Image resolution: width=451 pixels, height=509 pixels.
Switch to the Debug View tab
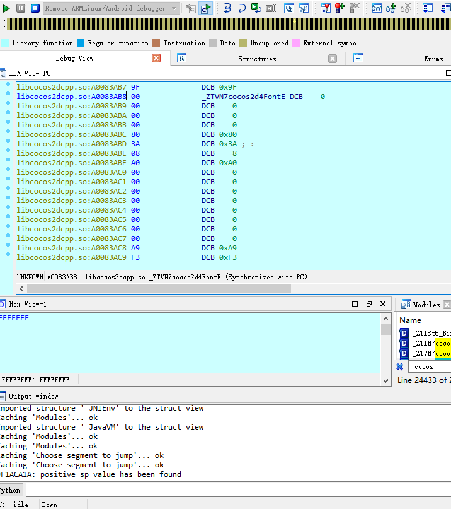pos(74,58)
